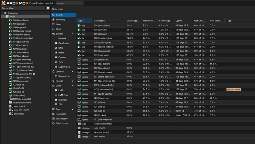Select the 122 (k3s-template) template icon
This screenshot has width=255, height=144.
[11, 99]
